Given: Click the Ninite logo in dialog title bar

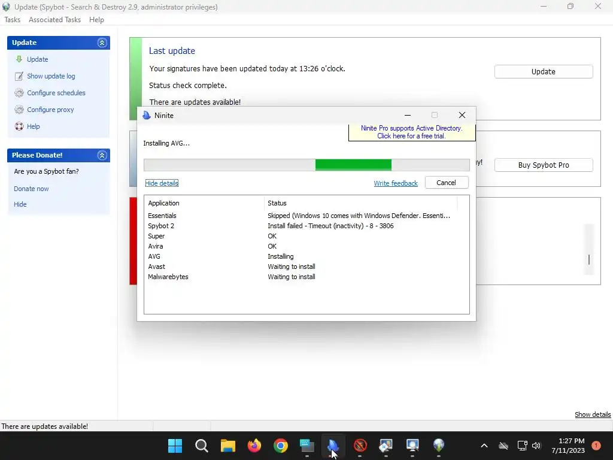Looking at the screenshot, I should [147, 116].
